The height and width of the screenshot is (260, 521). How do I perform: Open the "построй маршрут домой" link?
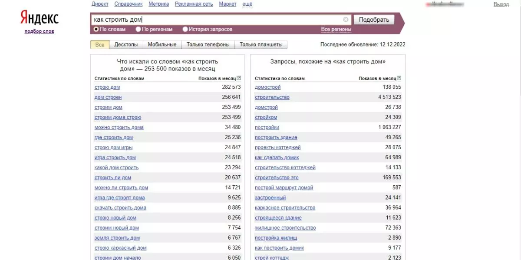[284, 187]
